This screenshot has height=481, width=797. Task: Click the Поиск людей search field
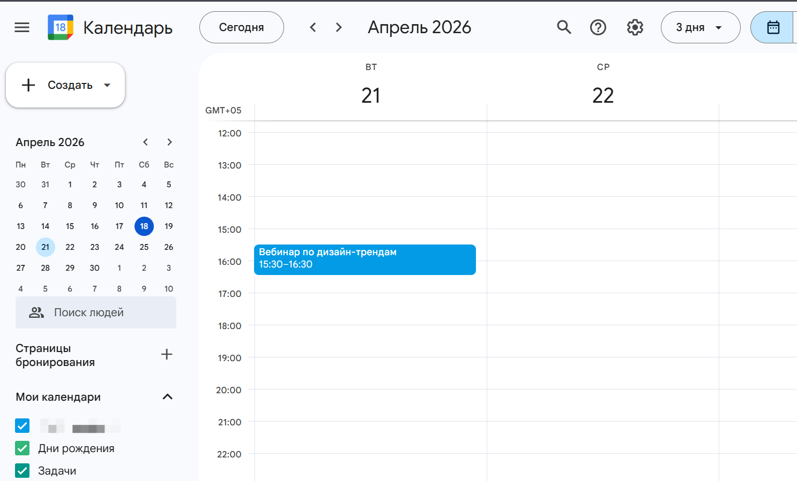[x=96, y=312]
